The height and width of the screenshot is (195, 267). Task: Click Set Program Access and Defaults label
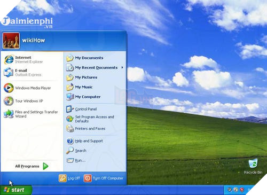pos(95,119)
